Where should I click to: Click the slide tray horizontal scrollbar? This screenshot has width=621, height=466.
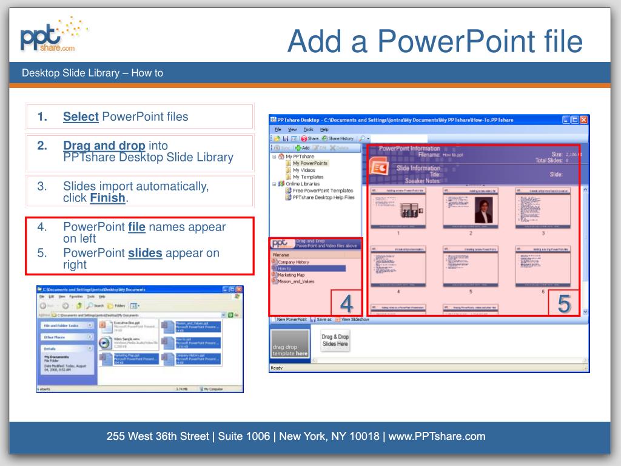(x=450, y=360)
